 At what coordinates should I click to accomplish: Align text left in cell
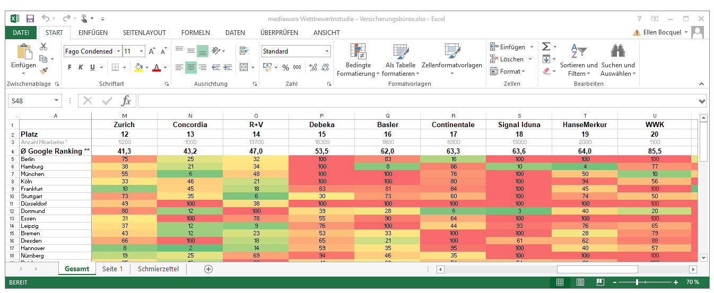[x=179, y=67]
